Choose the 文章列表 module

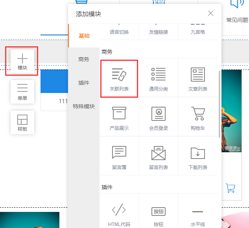pyautogui.click(x=198, y=78)
